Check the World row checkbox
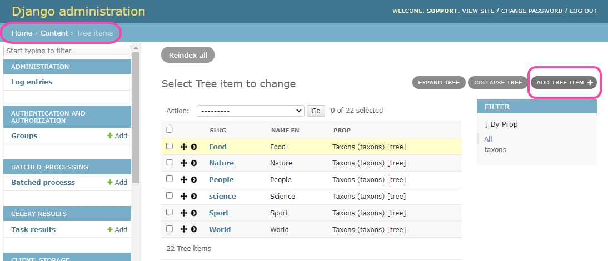The height and width of the screenshot is (261, 608). click(x=170, y=229)
